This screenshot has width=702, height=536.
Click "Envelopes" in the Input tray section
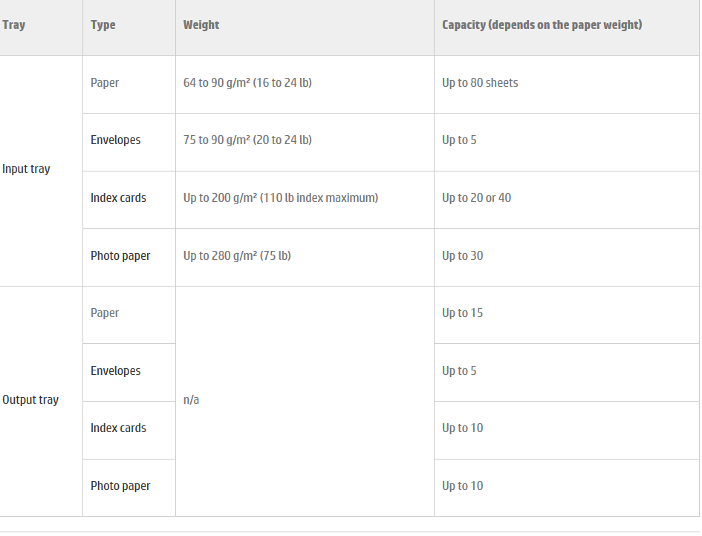click(116, 140)
